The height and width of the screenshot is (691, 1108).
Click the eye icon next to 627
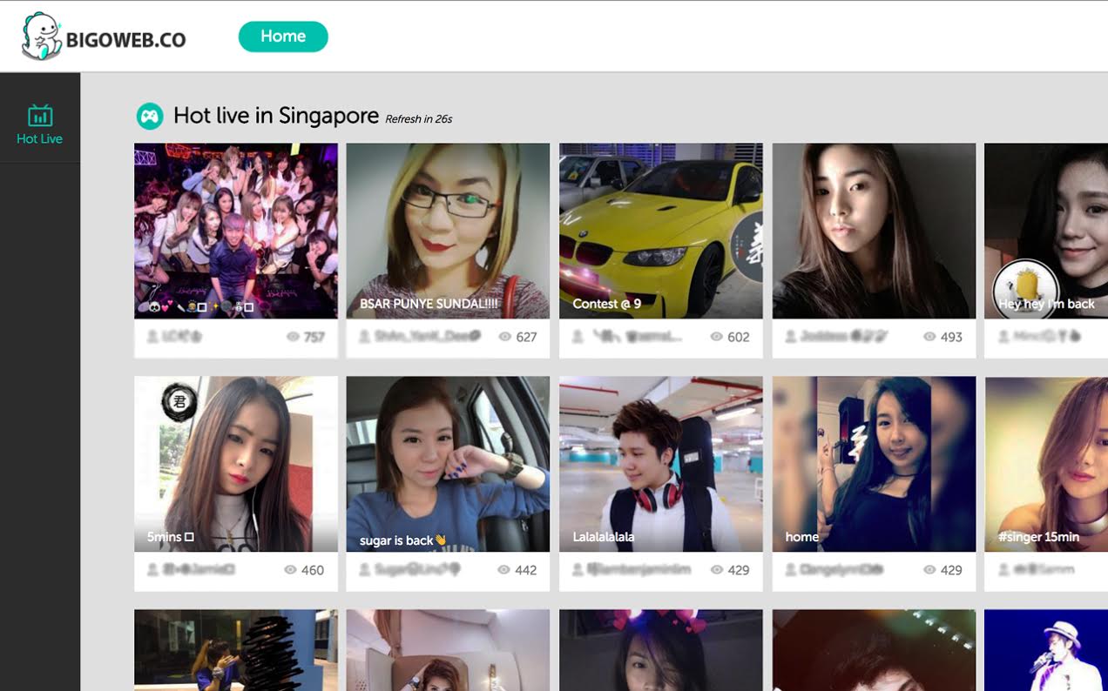[x=504, y=337]
